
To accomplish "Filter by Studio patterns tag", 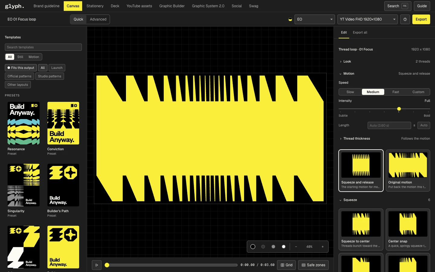I will pyautogui.click(x=50, y=76).
